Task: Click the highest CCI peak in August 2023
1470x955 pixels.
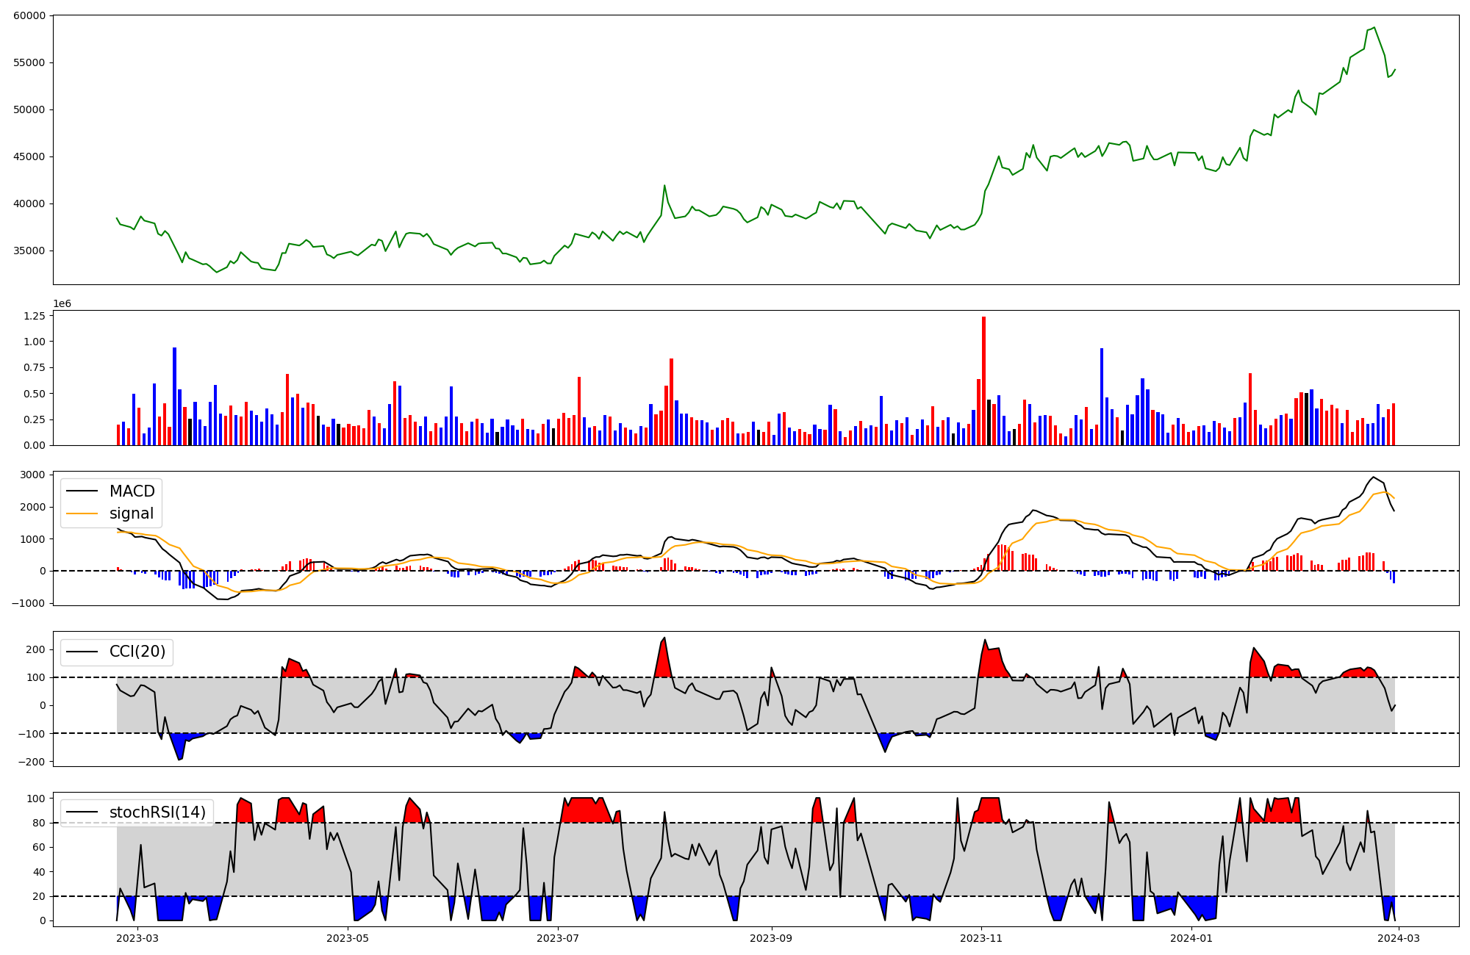Action: tap(664, 638)
